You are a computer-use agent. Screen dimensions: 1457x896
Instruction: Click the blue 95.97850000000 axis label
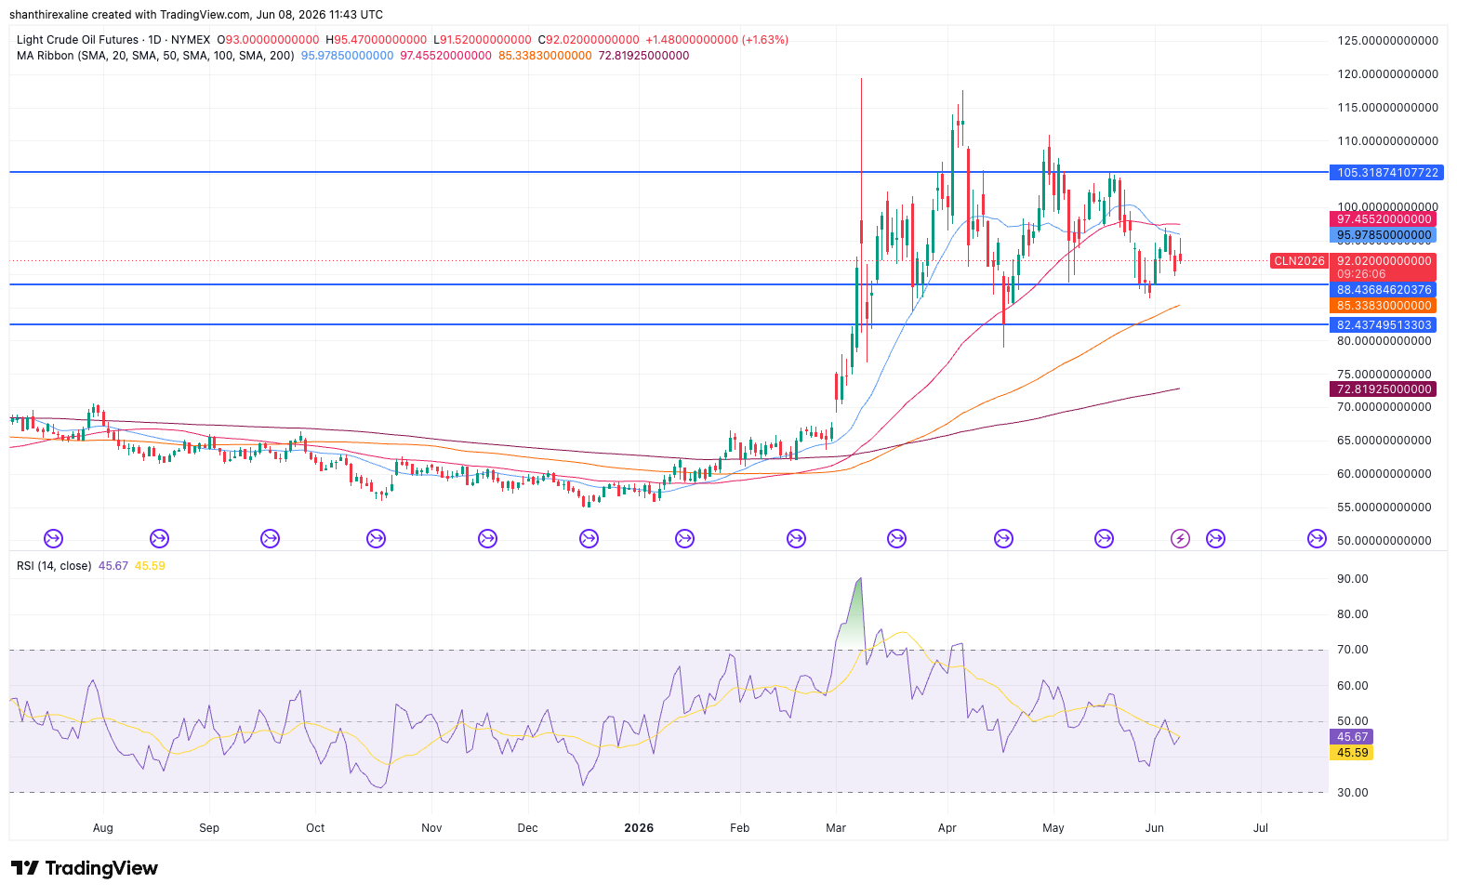pos(1384,235)
